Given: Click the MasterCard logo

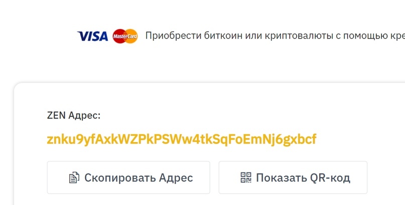Looking at the screenshot, I should (x=125, y=36).
